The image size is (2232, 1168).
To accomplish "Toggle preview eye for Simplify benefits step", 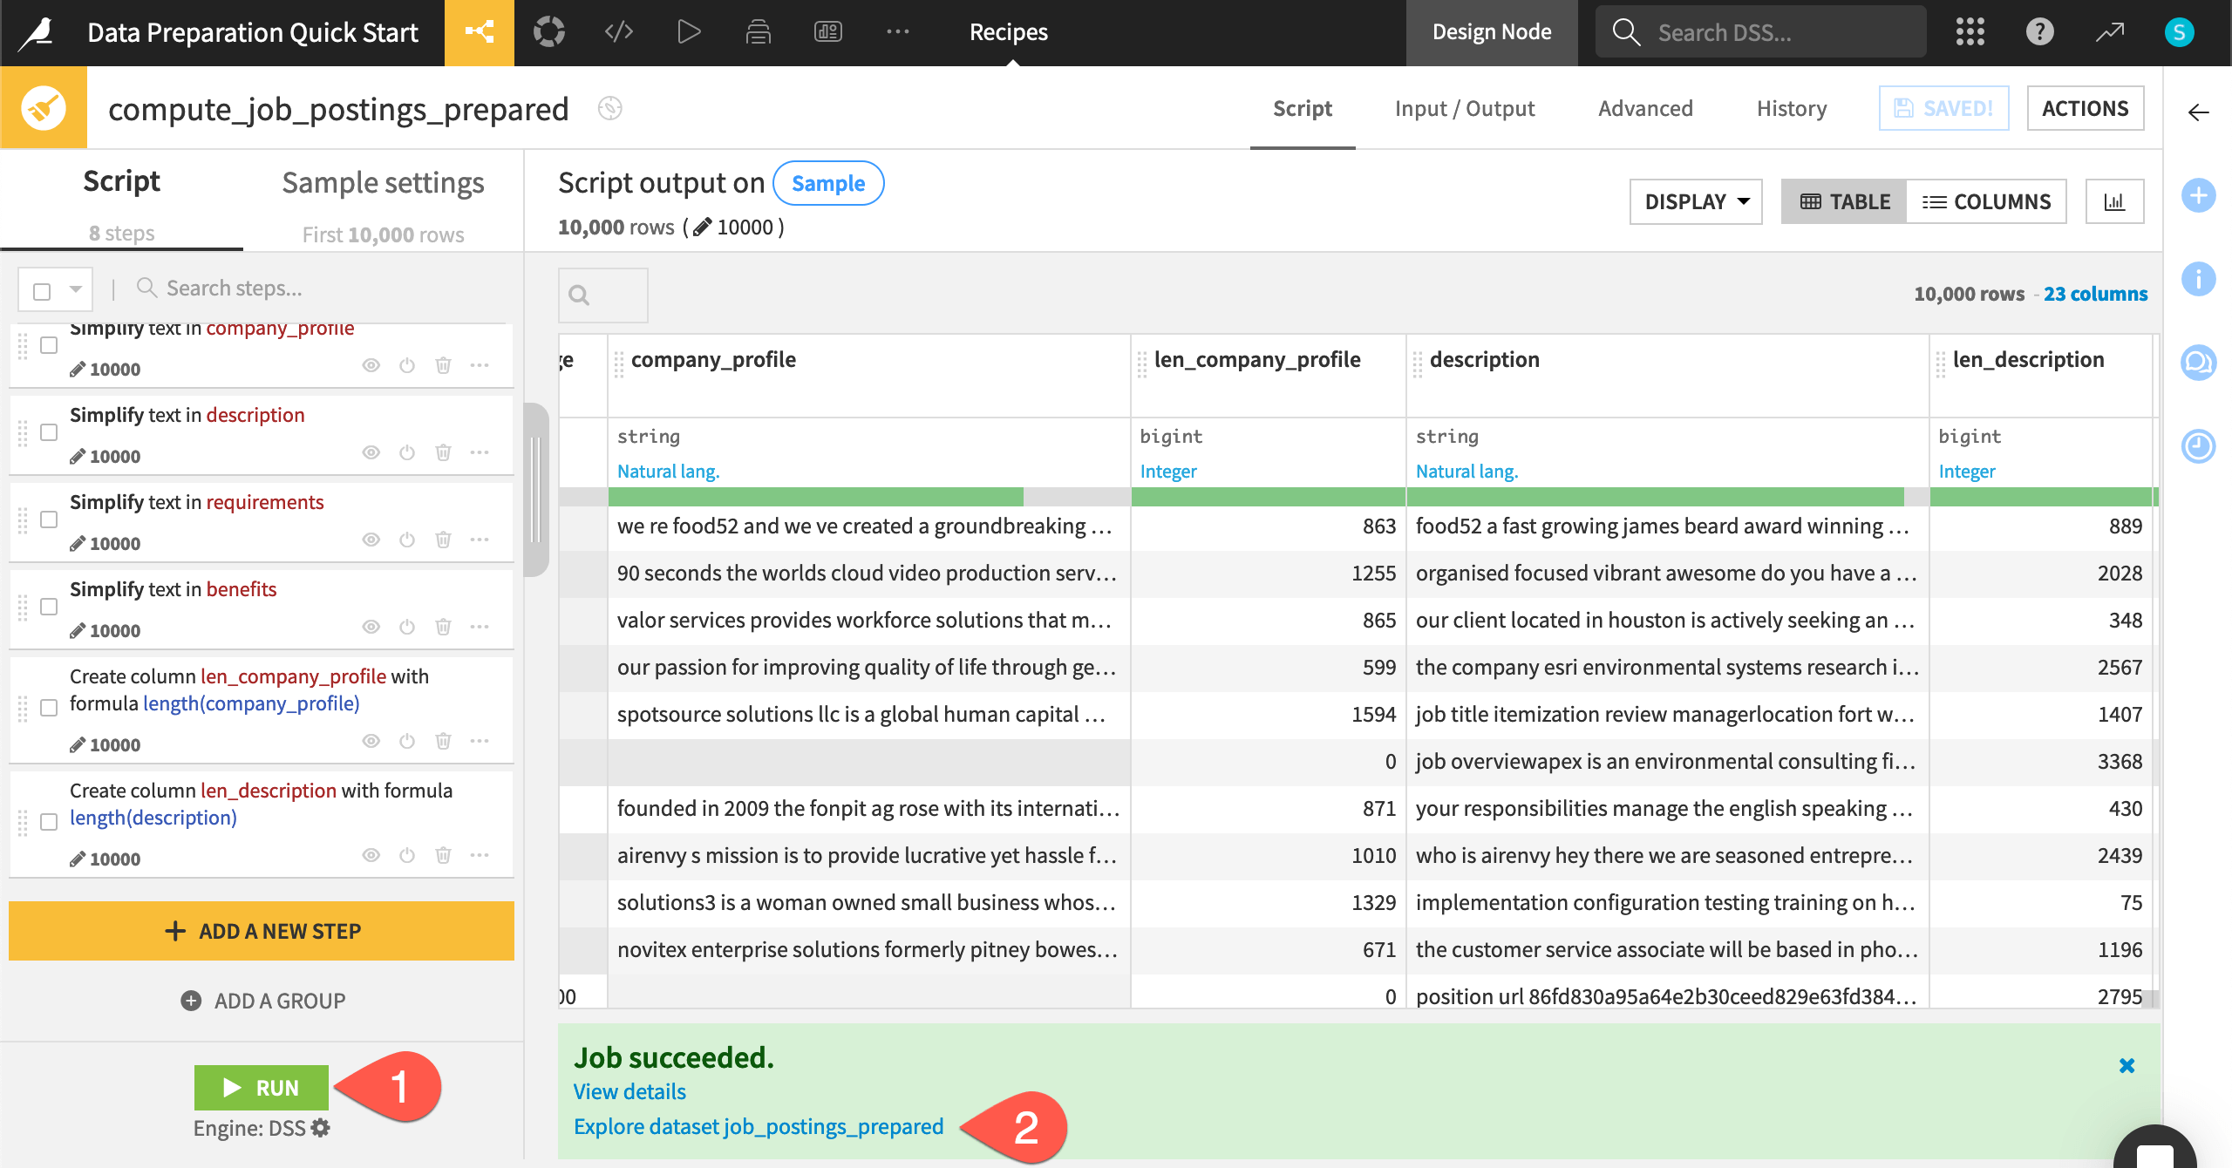I will [371, 627].
